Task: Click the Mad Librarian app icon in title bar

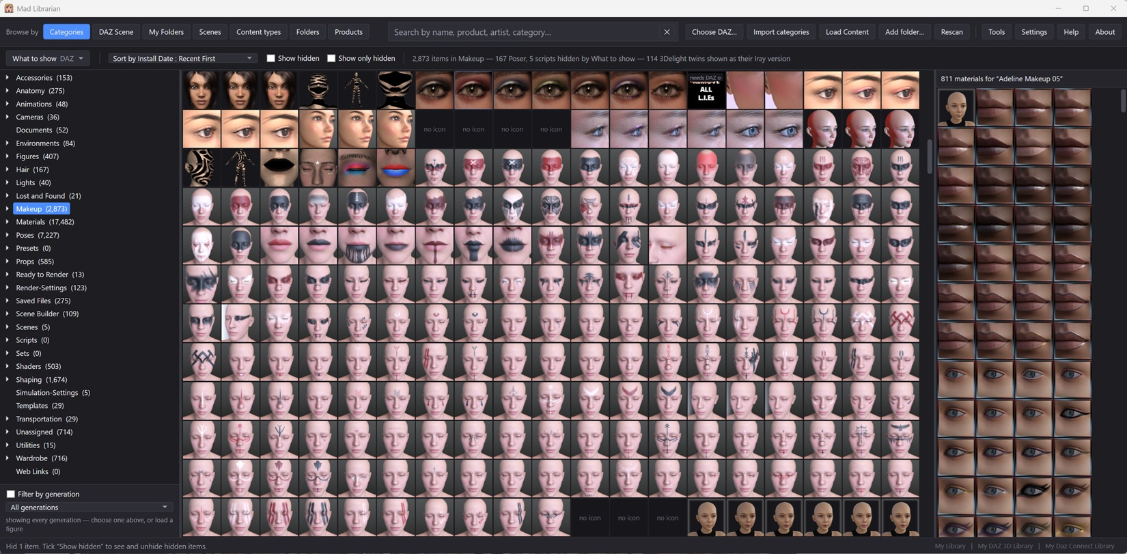Action: tap(9, 8)
